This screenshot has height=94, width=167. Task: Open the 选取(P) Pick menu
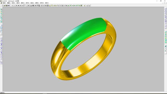(18, 3)
